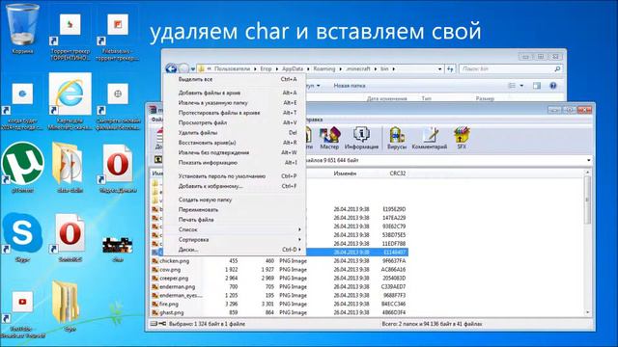Select the red Opera file icon beside µTorrent row
This screenshot has height=347, width=618.
(x=118, y=168)
